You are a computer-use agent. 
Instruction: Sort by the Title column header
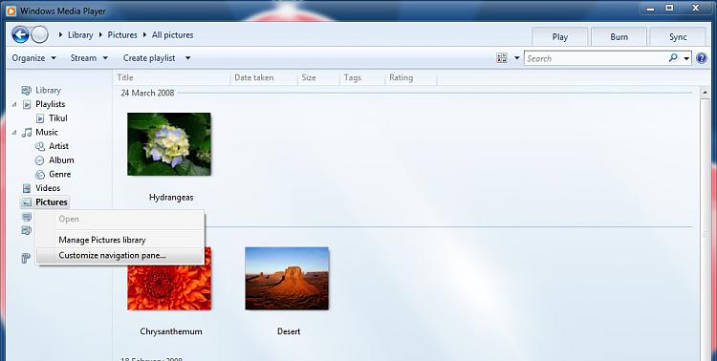(172, 77)
